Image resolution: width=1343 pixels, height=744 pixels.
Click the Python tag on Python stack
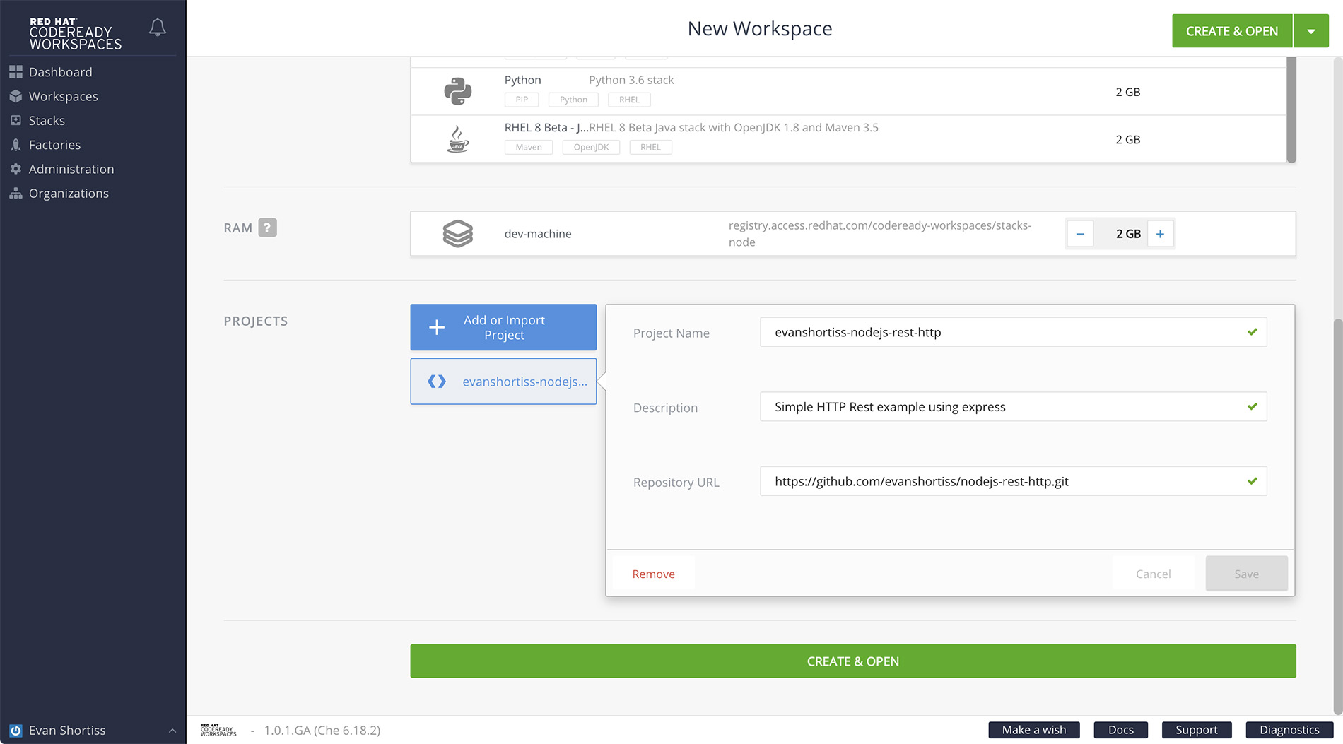coord(573,100)
